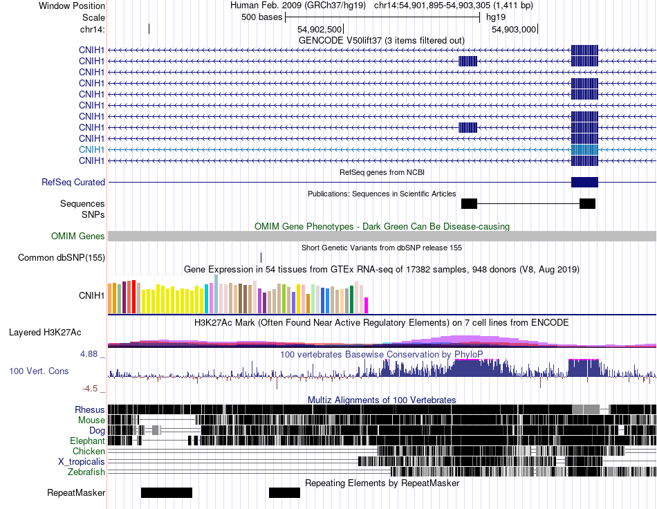Click the chr14: ruler label
657x509 pixels.
pos(92,29)
